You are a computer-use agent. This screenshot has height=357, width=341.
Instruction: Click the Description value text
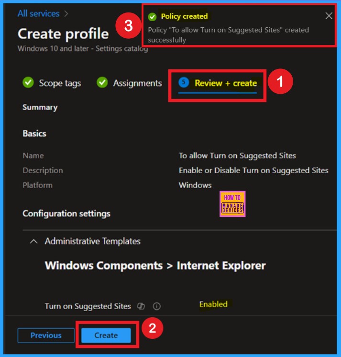253,170
